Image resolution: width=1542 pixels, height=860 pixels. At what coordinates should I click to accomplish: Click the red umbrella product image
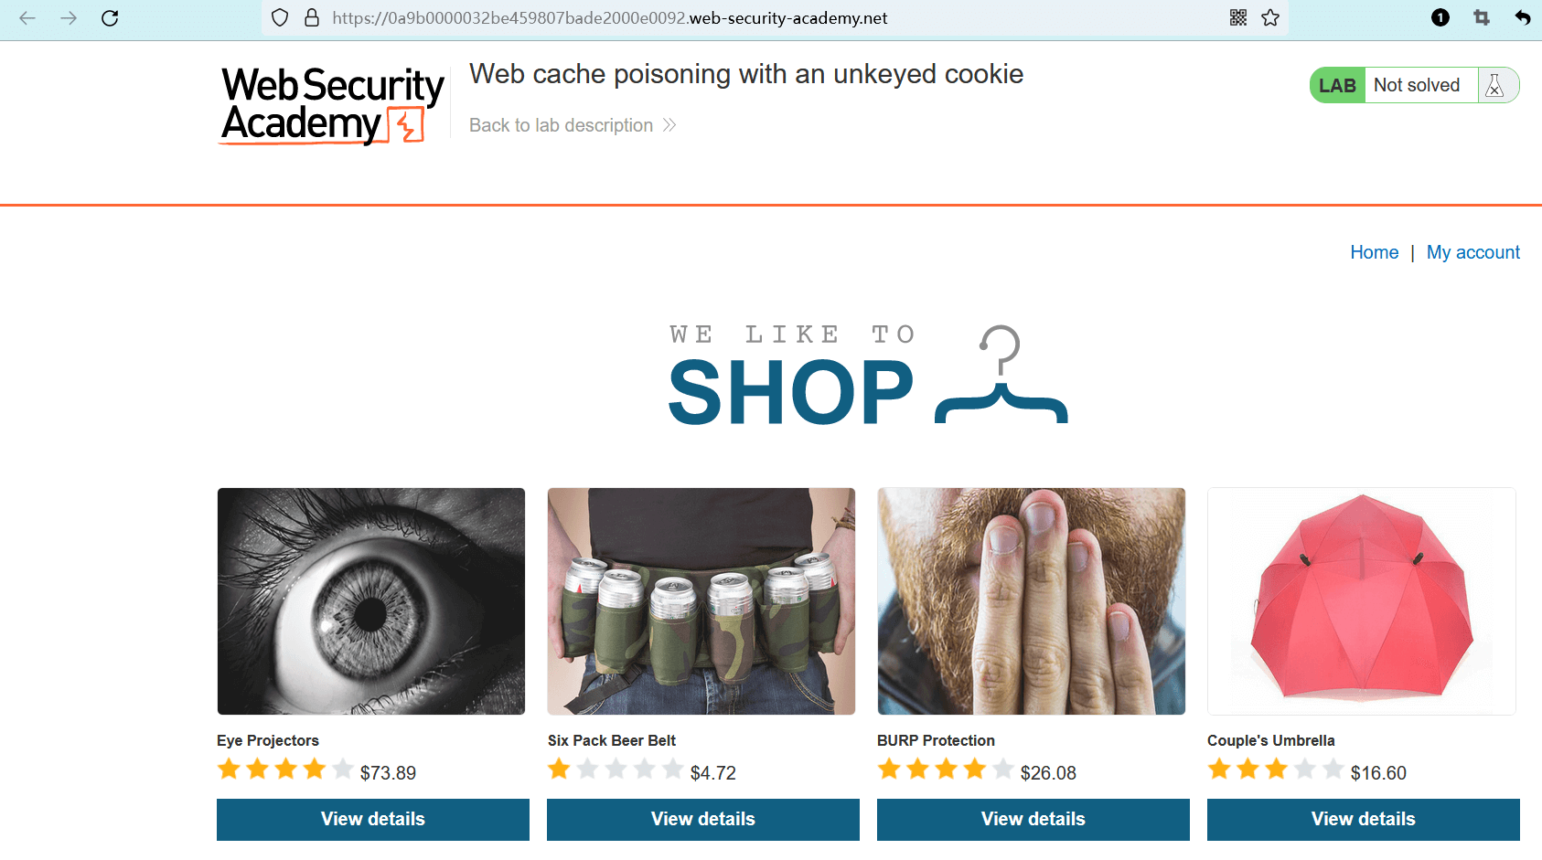click(1362, 601)
